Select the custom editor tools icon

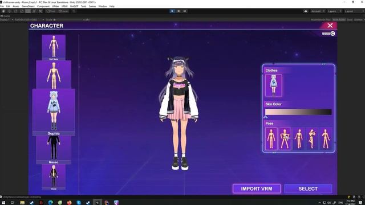[40, 11]
